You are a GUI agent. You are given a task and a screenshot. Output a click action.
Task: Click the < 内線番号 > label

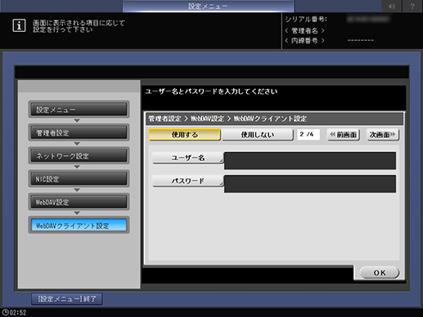tap(304, 41)
